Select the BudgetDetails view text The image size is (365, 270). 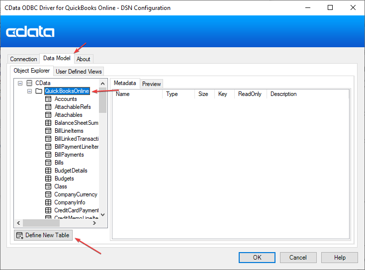(x=71, y=171)
